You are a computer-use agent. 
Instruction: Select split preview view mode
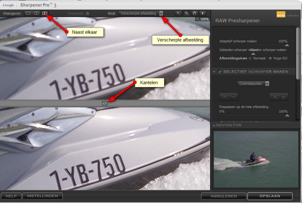tap(36, 13)
